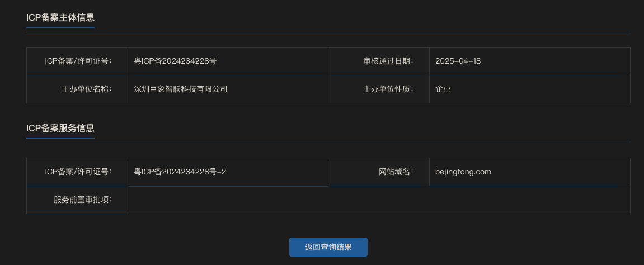Click the approval date 2025-04-18
Screen dimensions: 644x265
[x=458, y=61]
